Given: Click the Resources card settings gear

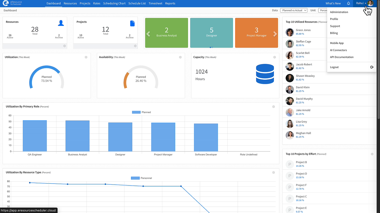Looking at the screenshot, I should pyautogui.click(x=64, y=46).
